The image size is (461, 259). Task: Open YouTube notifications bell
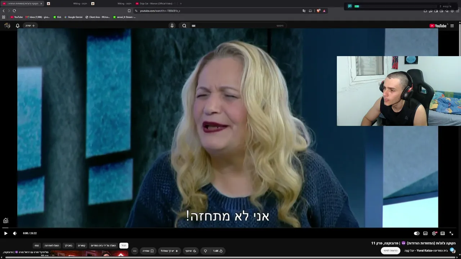pyautogui.click(x=17, y=26)
